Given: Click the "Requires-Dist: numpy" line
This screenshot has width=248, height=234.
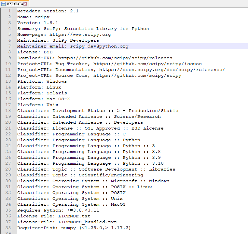Looking at the screenshot, I should coord(74,228).
